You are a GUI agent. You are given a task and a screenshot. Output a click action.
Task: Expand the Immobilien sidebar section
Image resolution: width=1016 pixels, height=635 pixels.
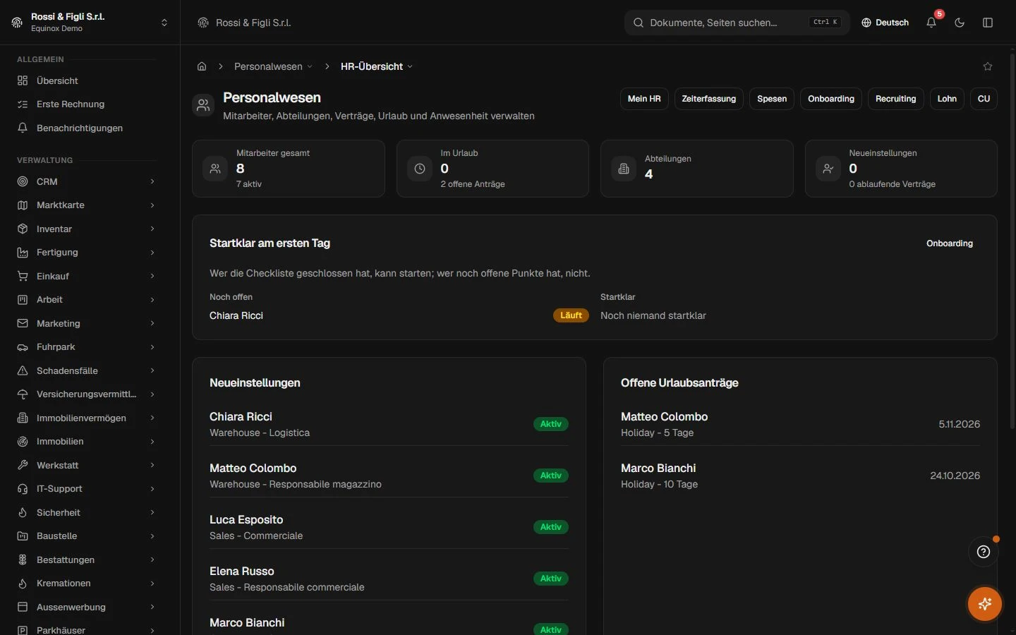tap(86, 442)
